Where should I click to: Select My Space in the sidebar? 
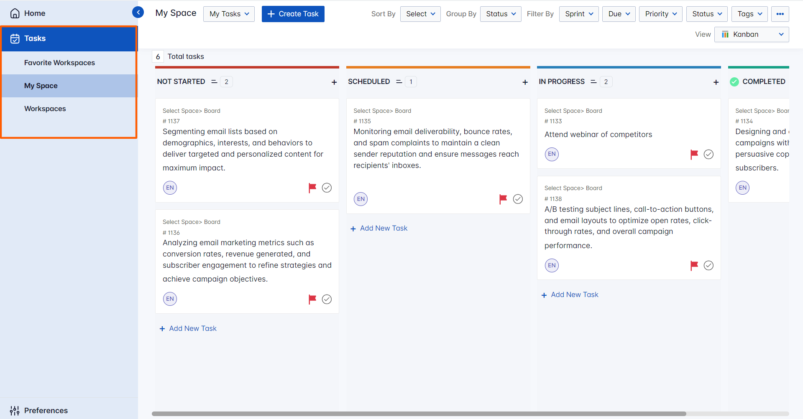pos(41,86)
